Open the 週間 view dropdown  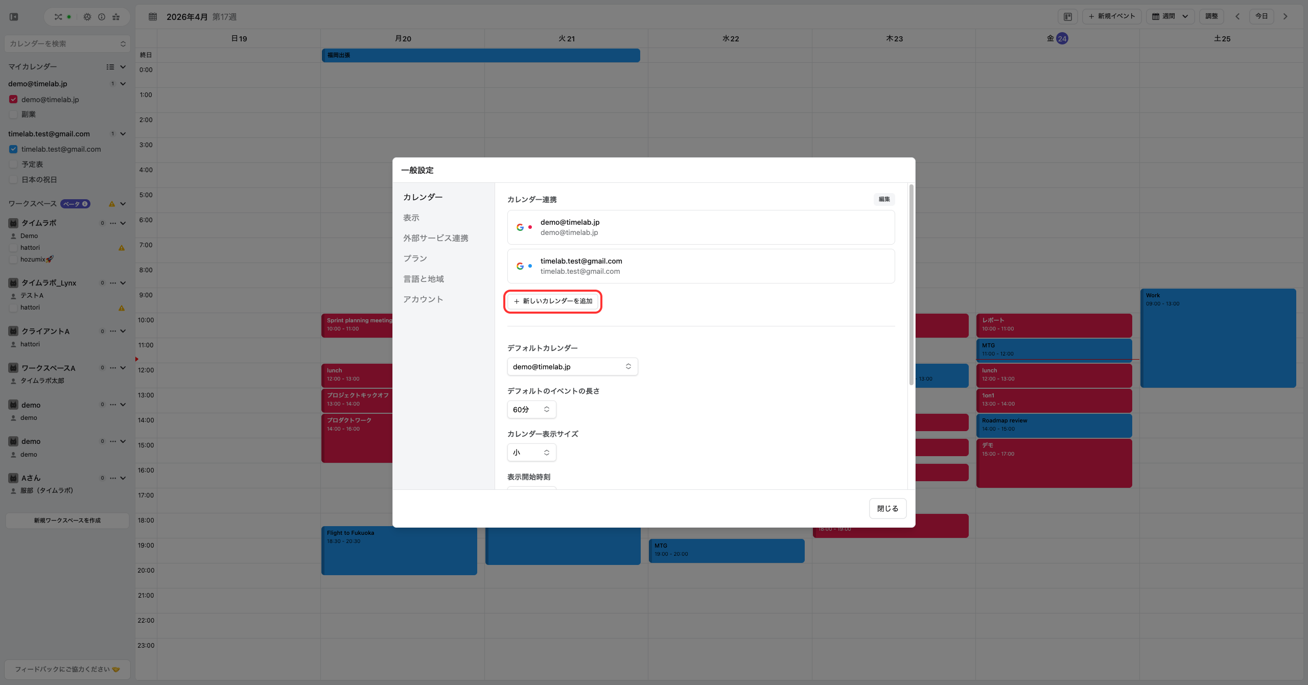point(1170,16)
